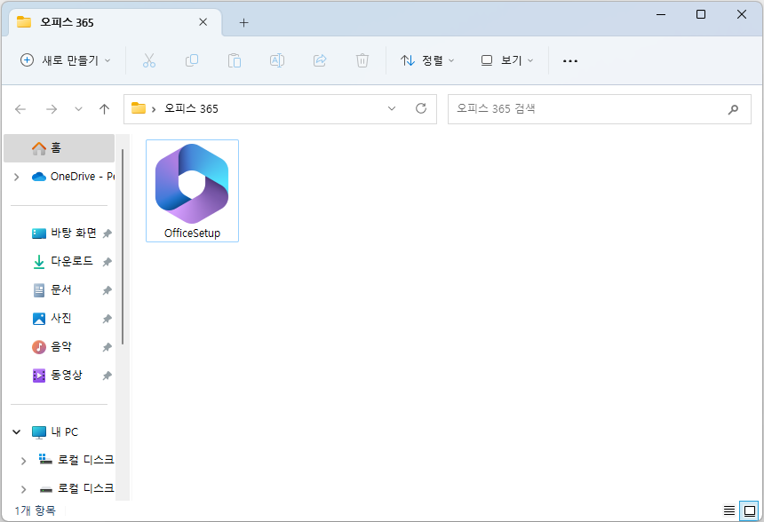
Task: Open 문서 quick access folder
Action: click(52, 290)
